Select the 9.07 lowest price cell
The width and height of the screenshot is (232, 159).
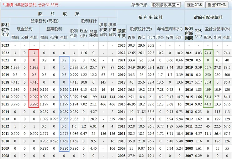141,148
